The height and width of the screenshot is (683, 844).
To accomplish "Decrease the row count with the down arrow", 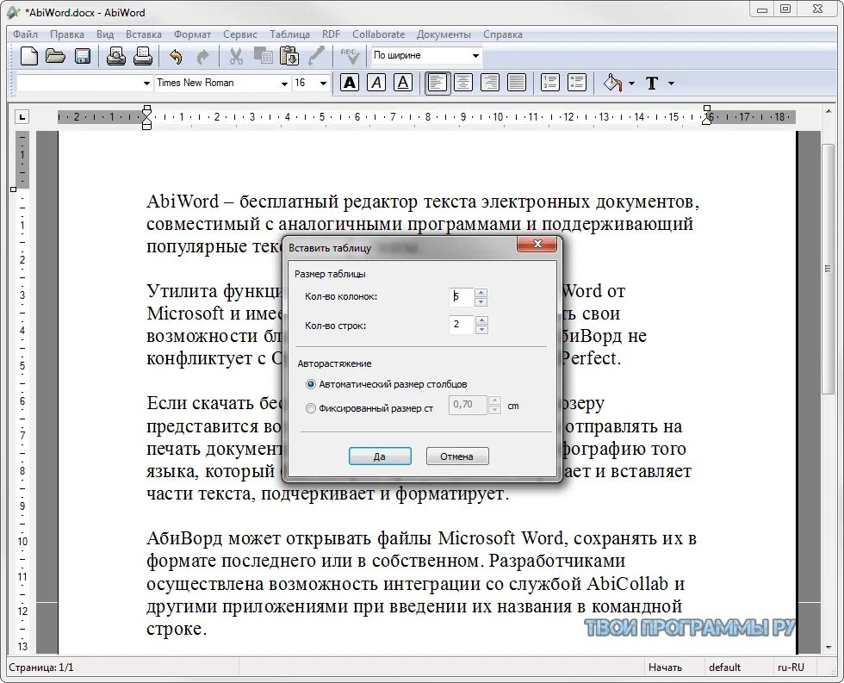I will click(x=481, y=330).
